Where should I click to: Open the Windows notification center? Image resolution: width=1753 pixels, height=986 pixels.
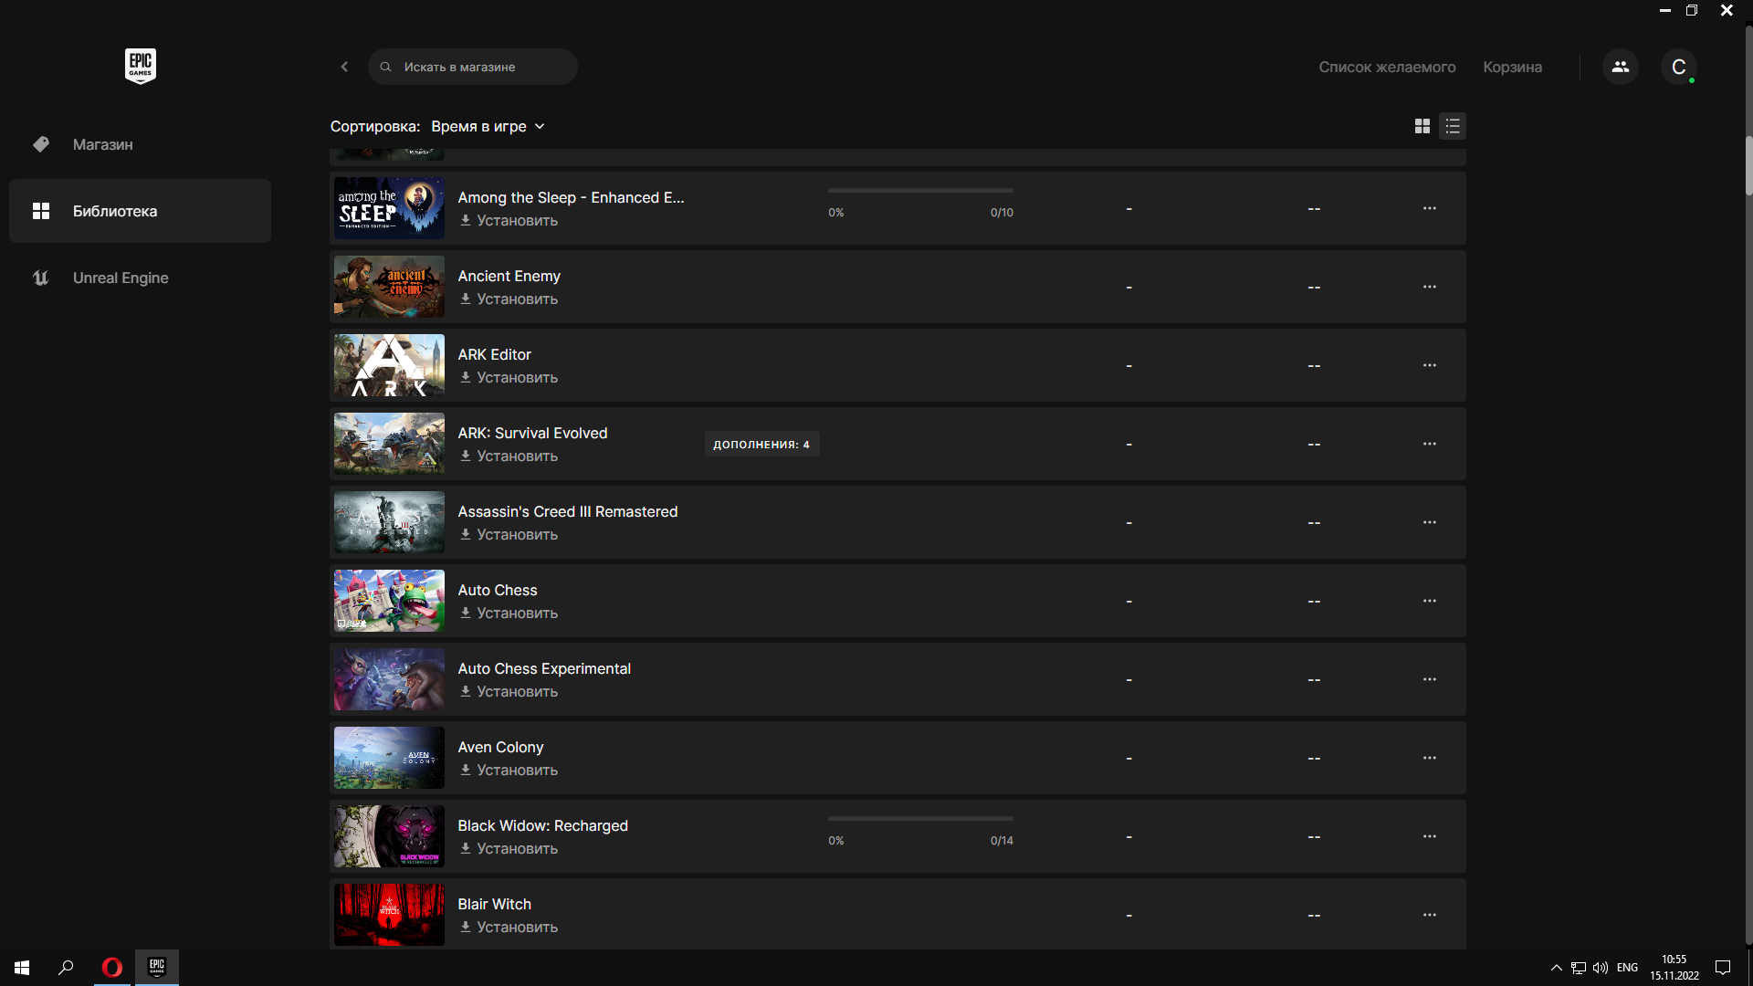click(1723, 968)
